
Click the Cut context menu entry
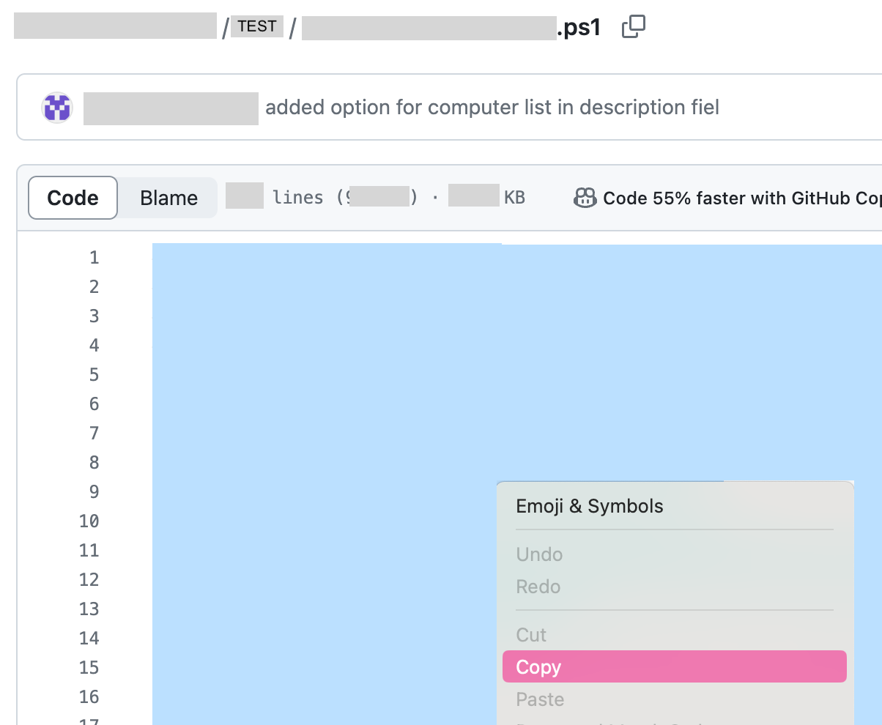[x=531, y=635]
